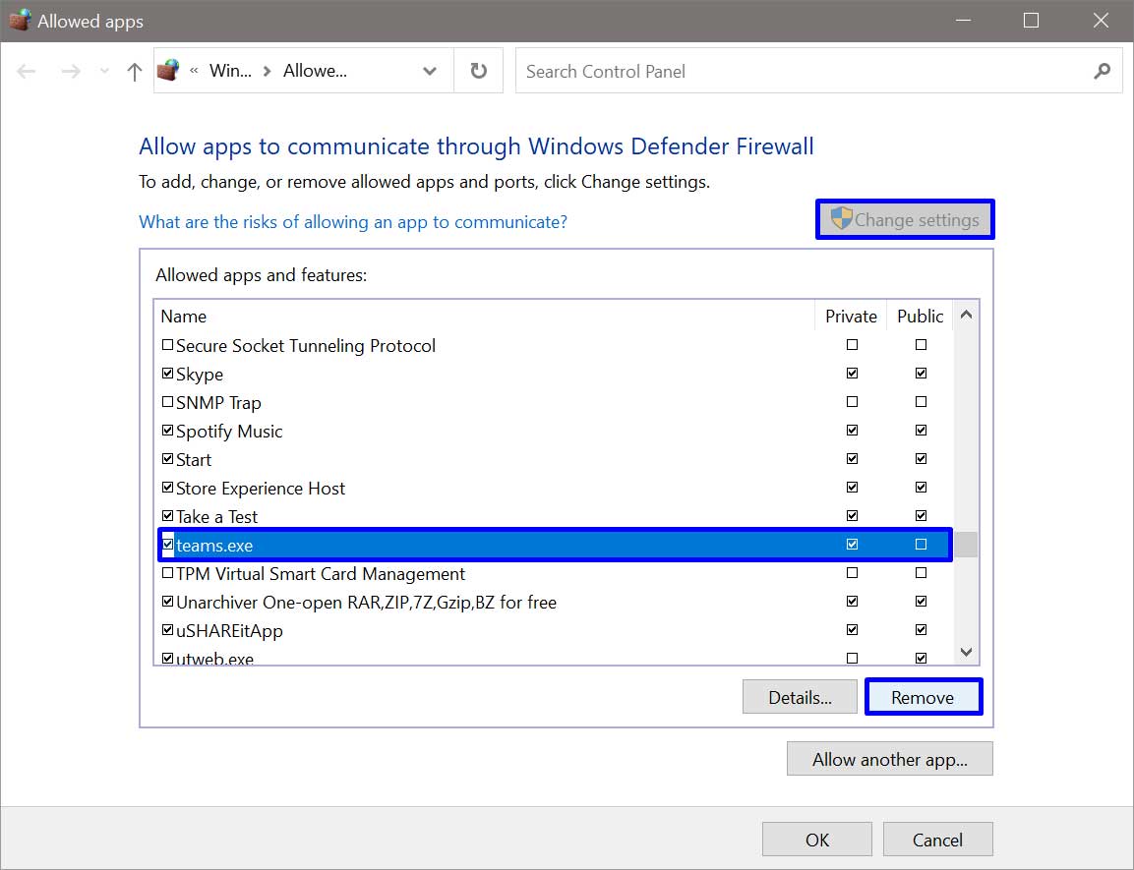Image resolution: width=1134 pixels, height=870 pixels.
Task: Click the shield Change settings button
Action: coord(905,219)
